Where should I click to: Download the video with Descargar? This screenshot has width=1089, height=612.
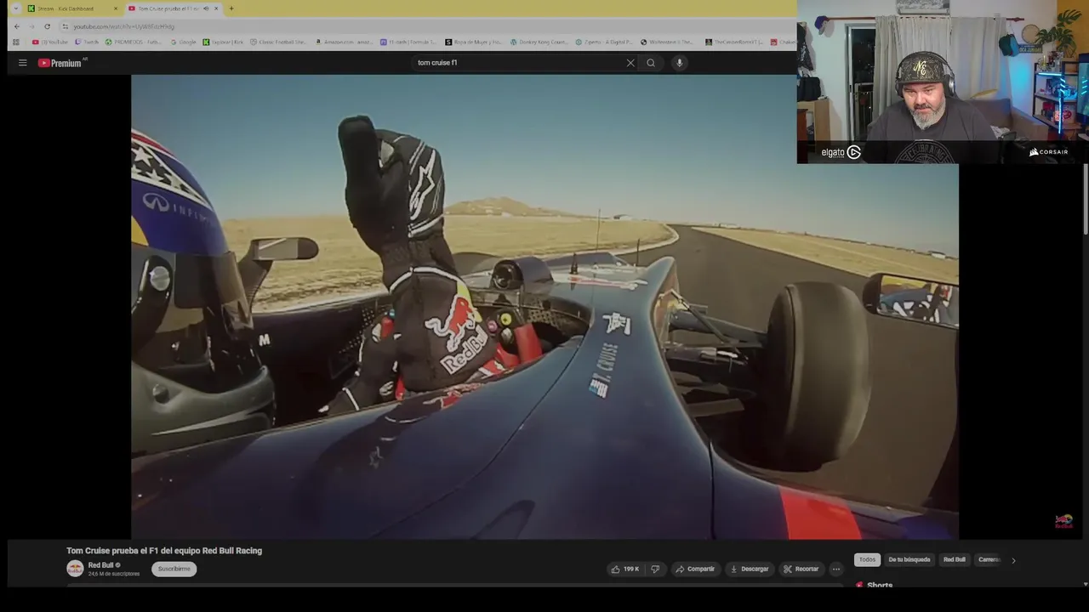[x=750, y=569]
